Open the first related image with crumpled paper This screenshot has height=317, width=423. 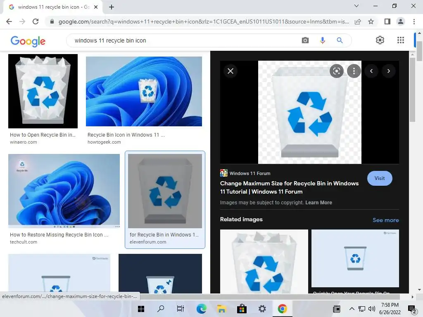tap(264, 261)
